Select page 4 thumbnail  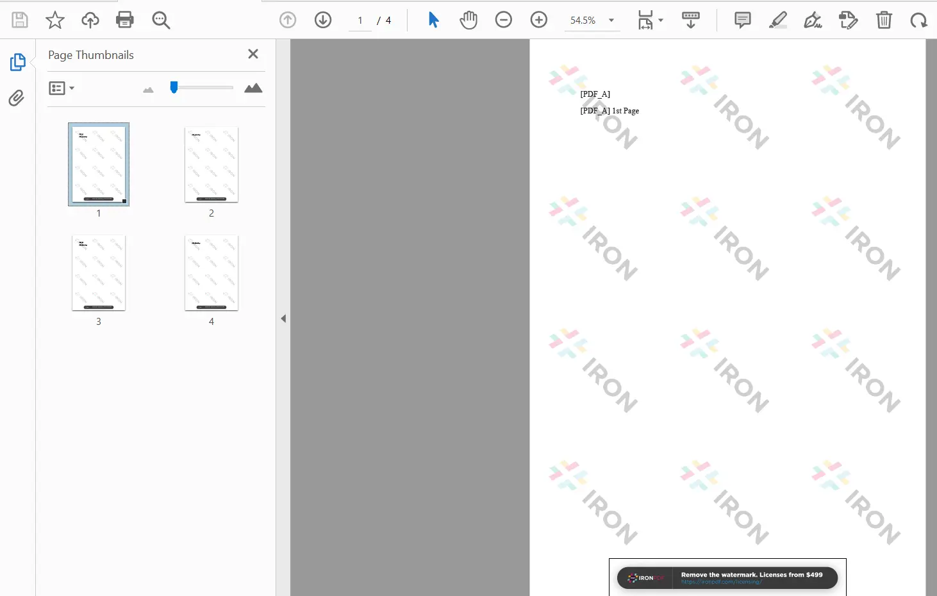(x=211, y=272)
